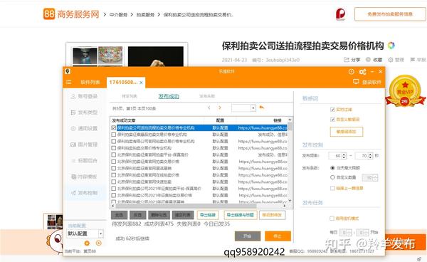
Task: Open the 默认配置 configuration dropdown
Action: pyautogui.click(x=101, y=234)
